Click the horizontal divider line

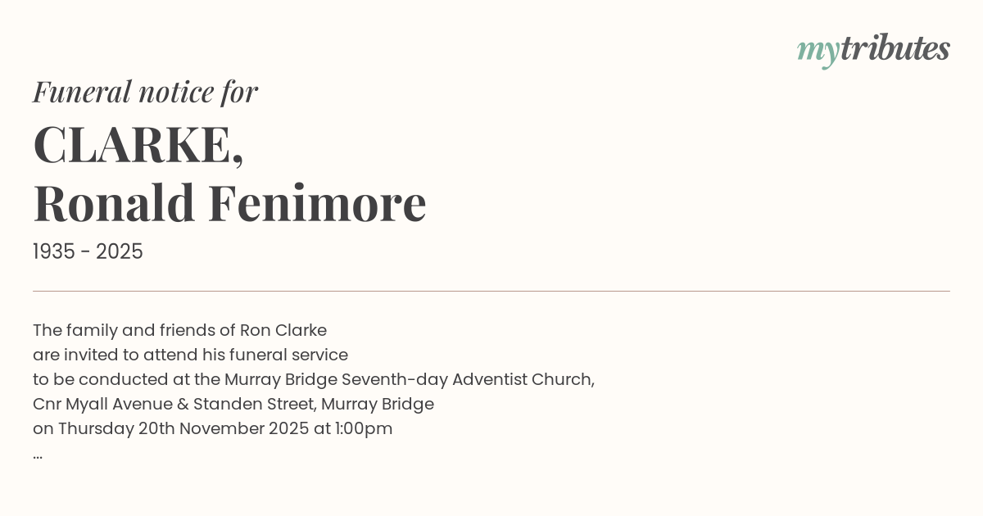pyautogui.click(x=491, y=291)
